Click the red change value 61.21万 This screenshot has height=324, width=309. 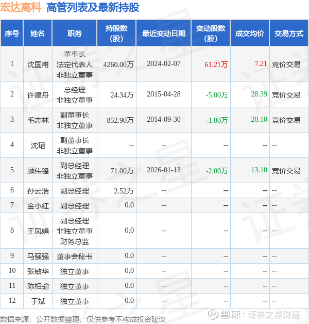click(216, 64)
